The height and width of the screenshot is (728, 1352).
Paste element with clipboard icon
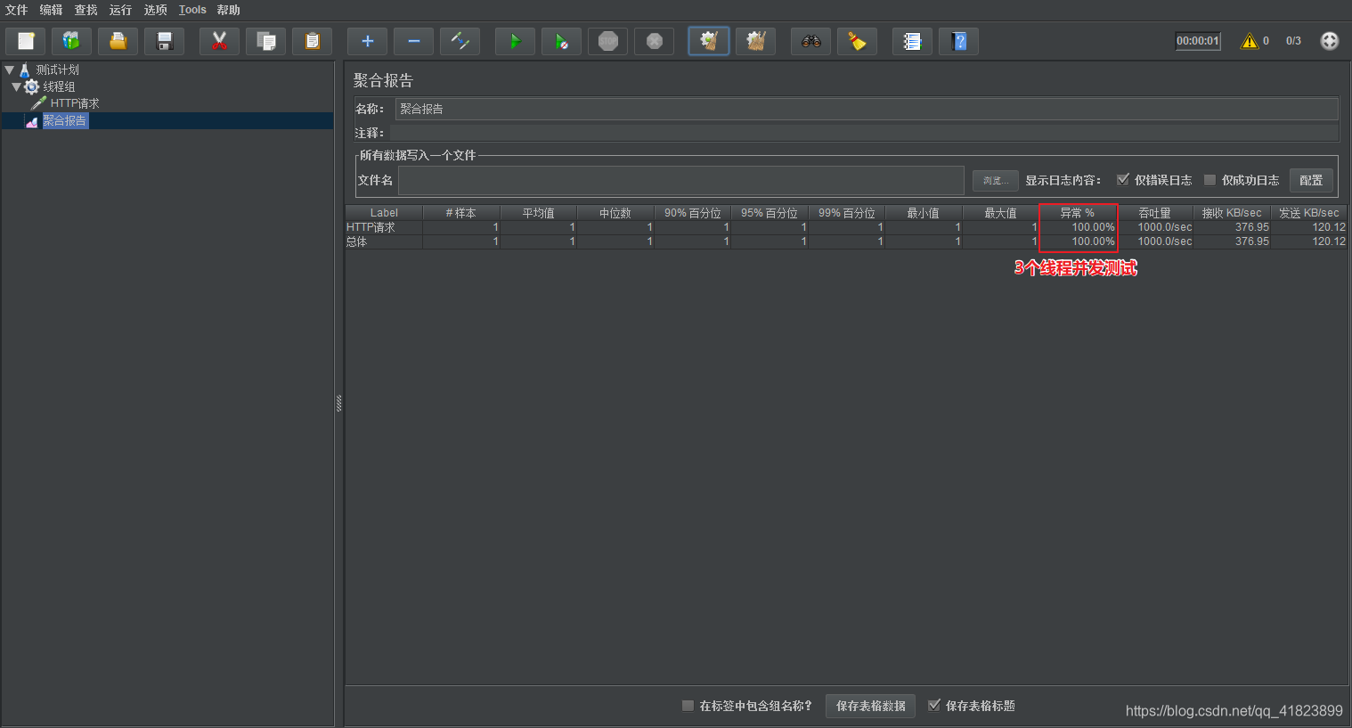pos(313,41)
